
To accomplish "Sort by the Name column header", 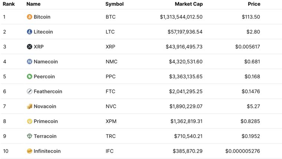I will coord(33,4).
